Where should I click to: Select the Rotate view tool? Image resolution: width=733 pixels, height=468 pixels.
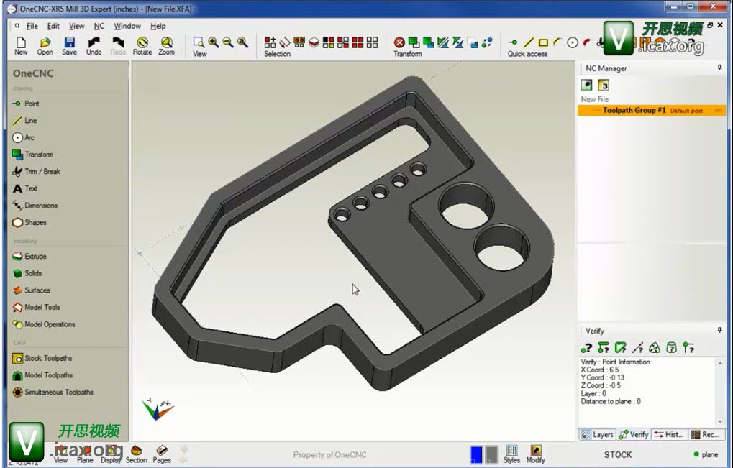(x=142, y=46)
